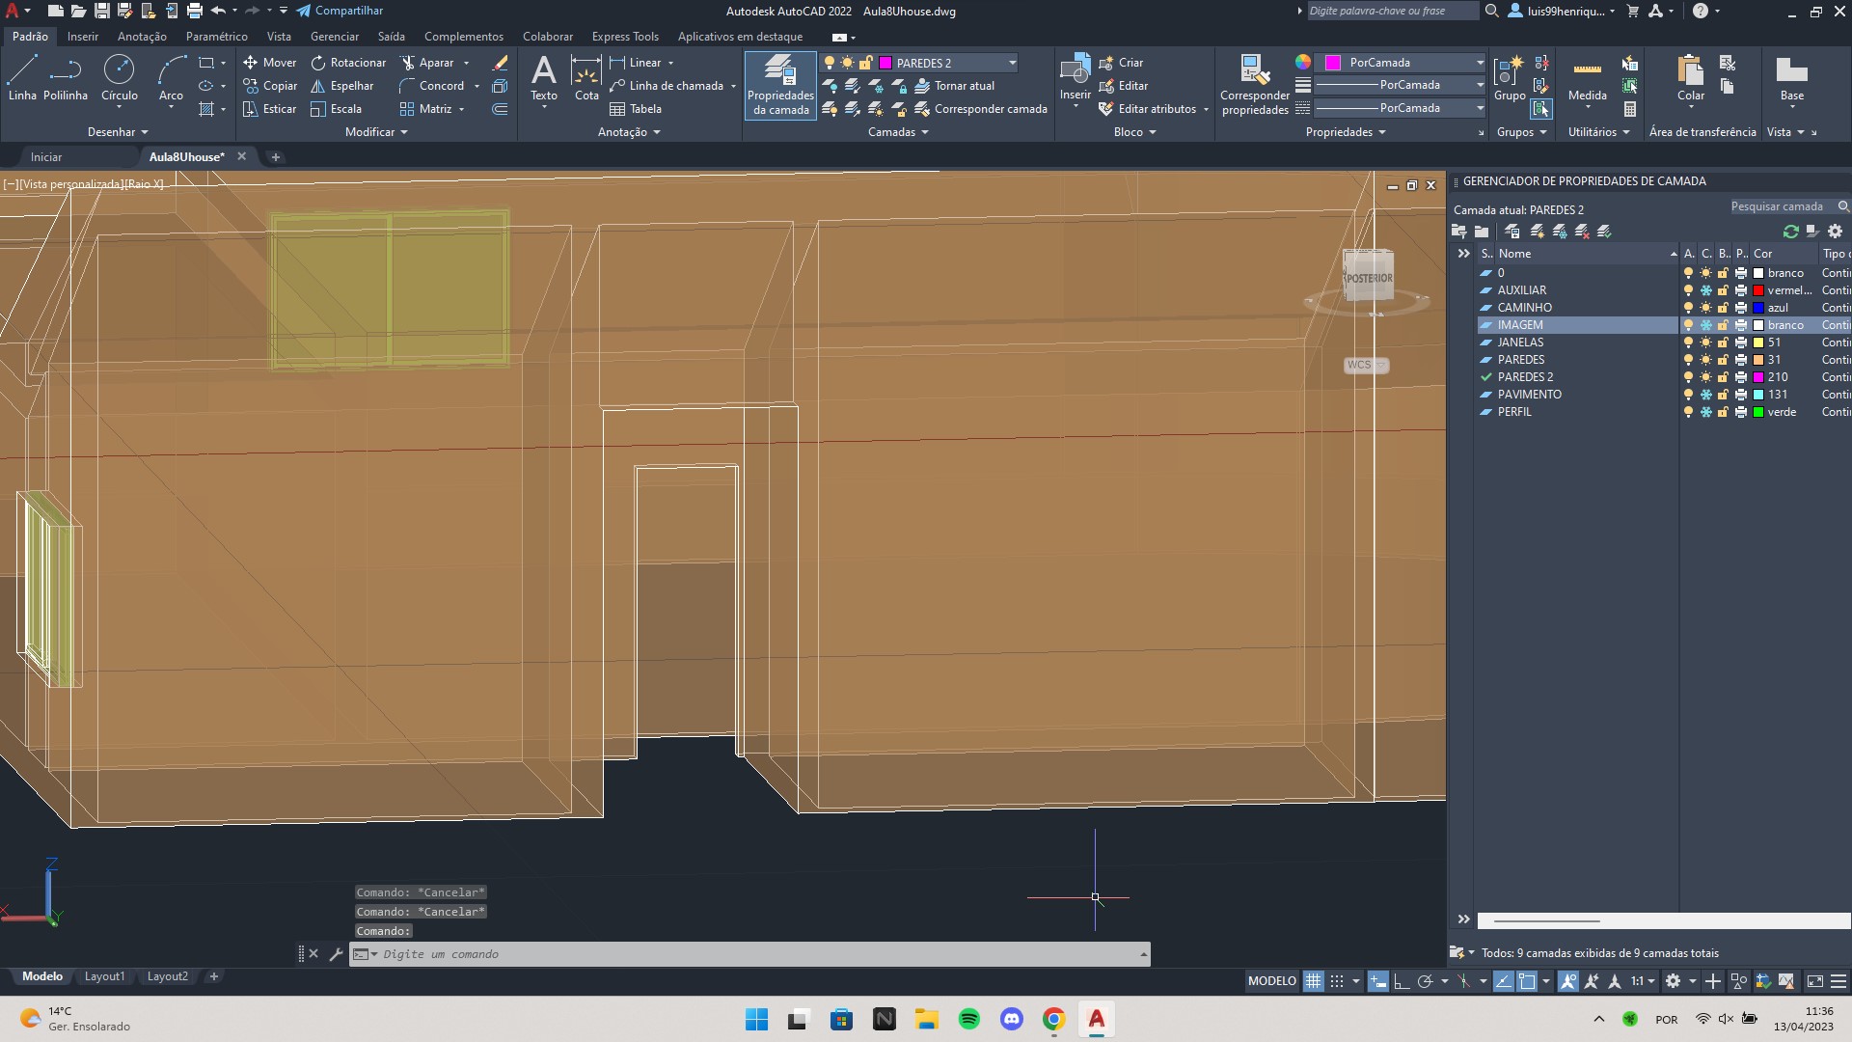Select the Cota dimension tool
This screenshot has height=1042, width=1852.
click(x=586, y=77)
